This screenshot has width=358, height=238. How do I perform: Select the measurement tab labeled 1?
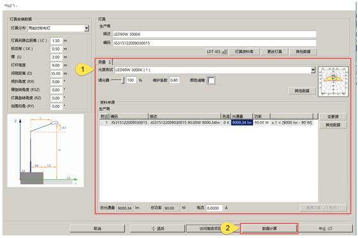point(110,62)
